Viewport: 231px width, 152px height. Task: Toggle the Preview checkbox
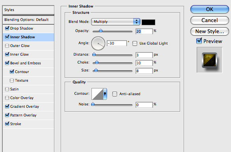(199, 41)
